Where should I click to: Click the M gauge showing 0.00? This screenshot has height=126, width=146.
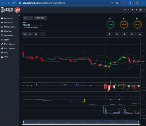(124, 24)
